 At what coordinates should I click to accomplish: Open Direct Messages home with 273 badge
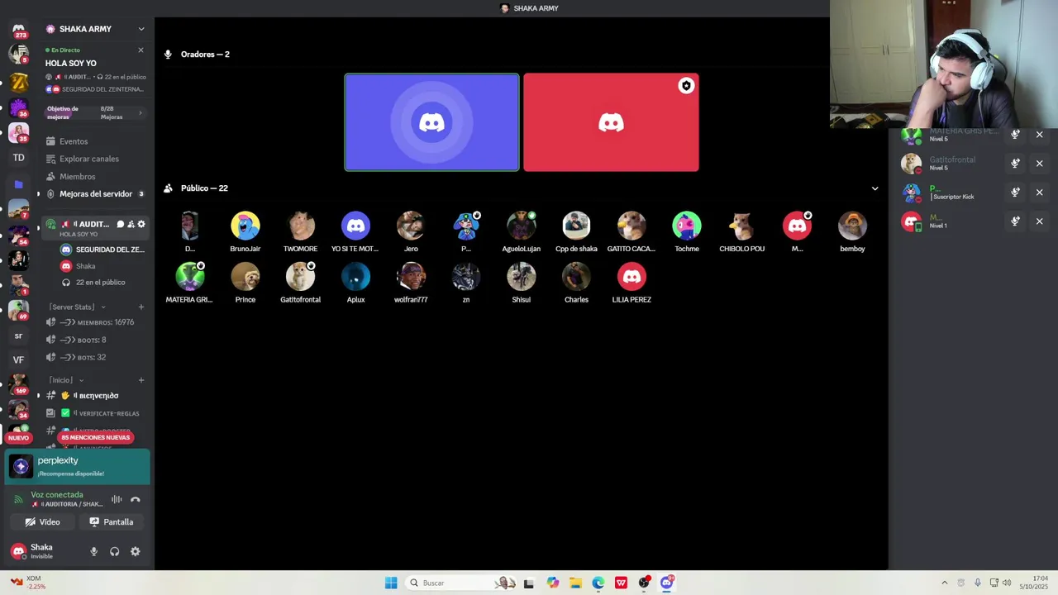[18, 31]
